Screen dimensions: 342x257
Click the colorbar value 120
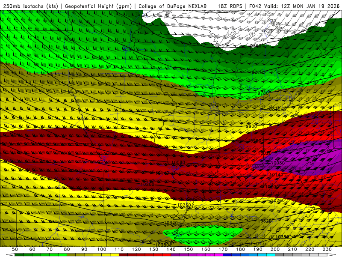tap(136, 249)
